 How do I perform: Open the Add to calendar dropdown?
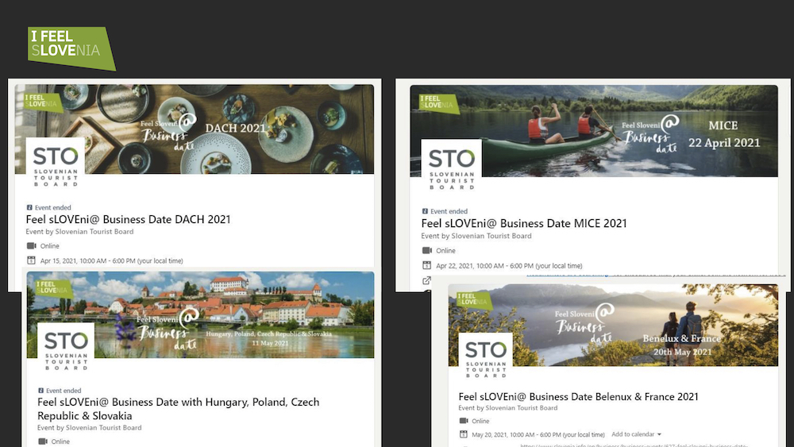(x=636, y=434)
